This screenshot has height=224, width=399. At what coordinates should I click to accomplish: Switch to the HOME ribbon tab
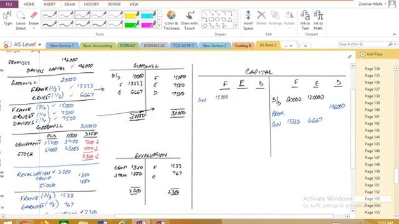pyautogui.click(x=29, y=4)
